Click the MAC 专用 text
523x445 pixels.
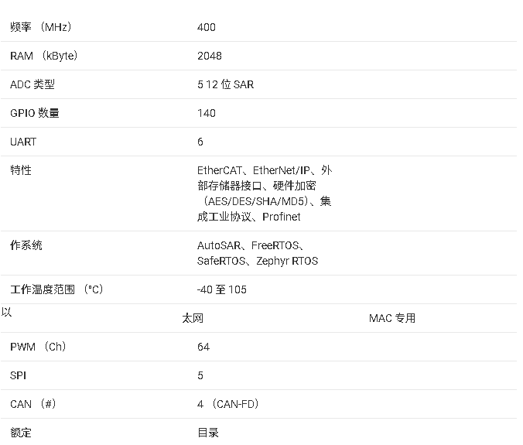coord(392,318)
